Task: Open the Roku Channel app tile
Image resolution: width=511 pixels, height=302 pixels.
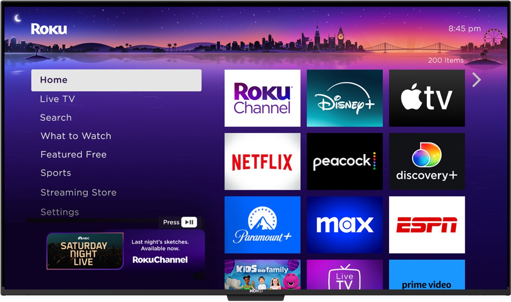Action: pyautogui.click(x=262, y=98)
